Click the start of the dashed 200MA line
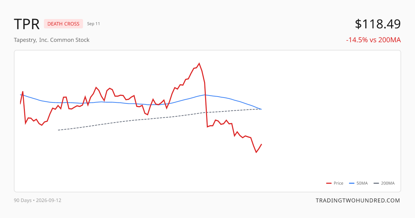 (x=58, y=130)
